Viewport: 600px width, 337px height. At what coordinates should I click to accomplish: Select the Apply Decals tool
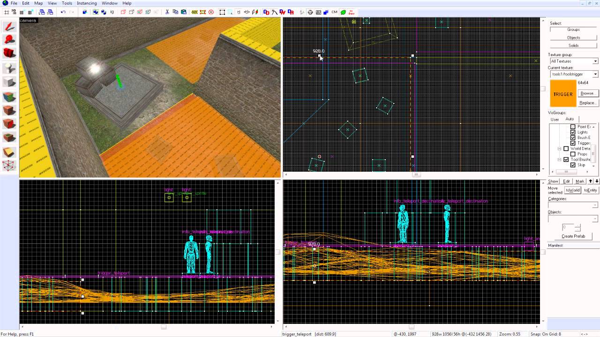pos(9,124)
